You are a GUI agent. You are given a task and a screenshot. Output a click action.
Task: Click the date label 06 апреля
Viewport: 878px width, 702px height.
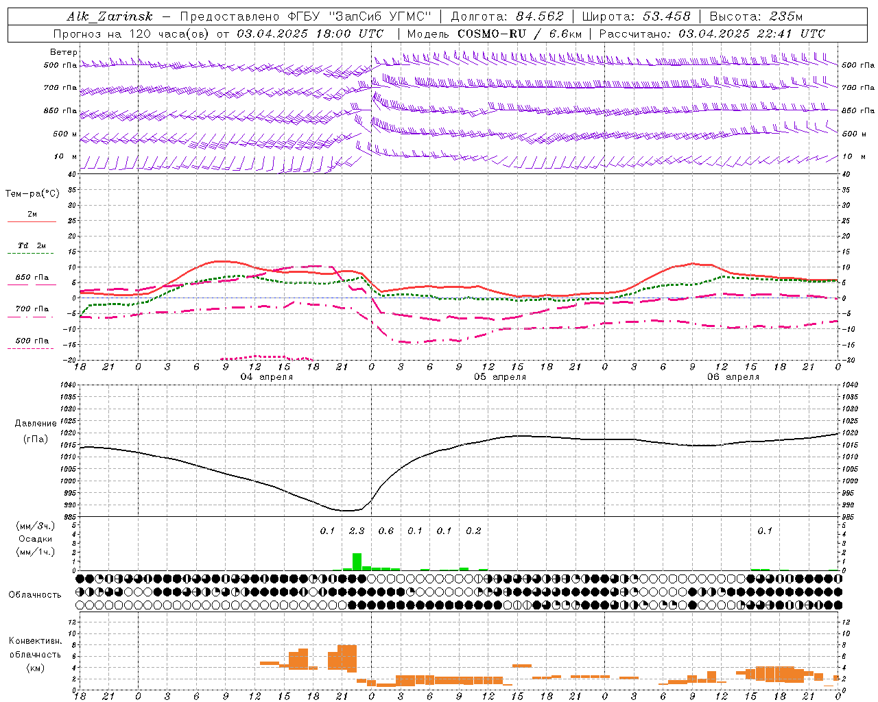733,377
